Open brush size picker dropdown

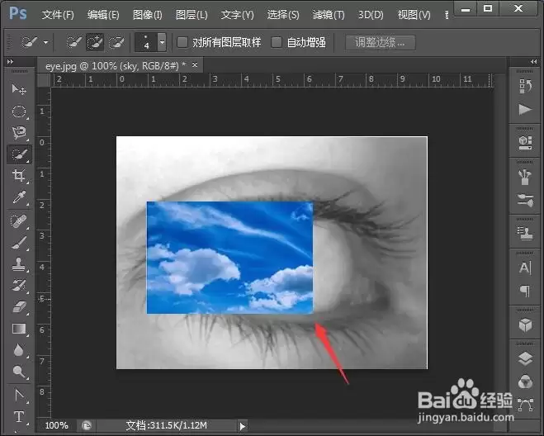[162, 42]
